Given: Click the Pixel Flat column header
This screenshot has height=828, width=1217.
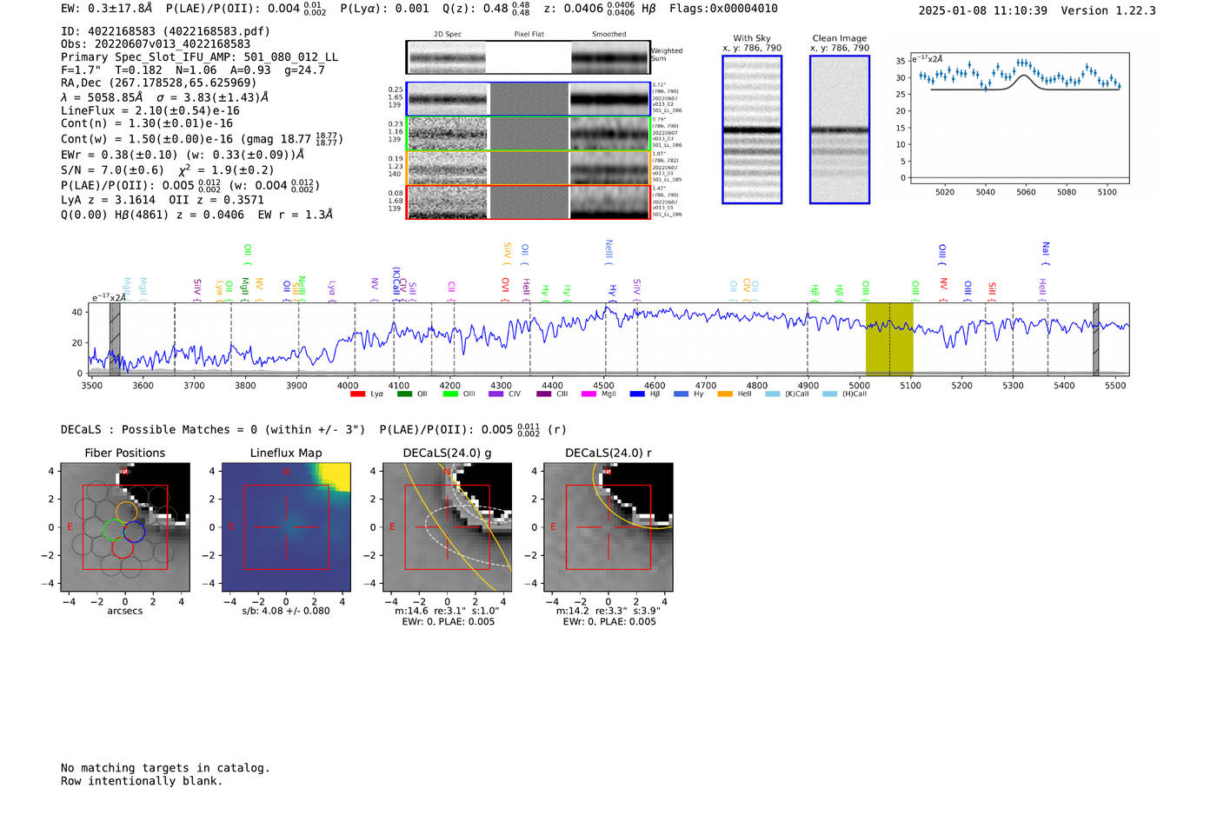Looking at the screenshot, I should 529,35.
